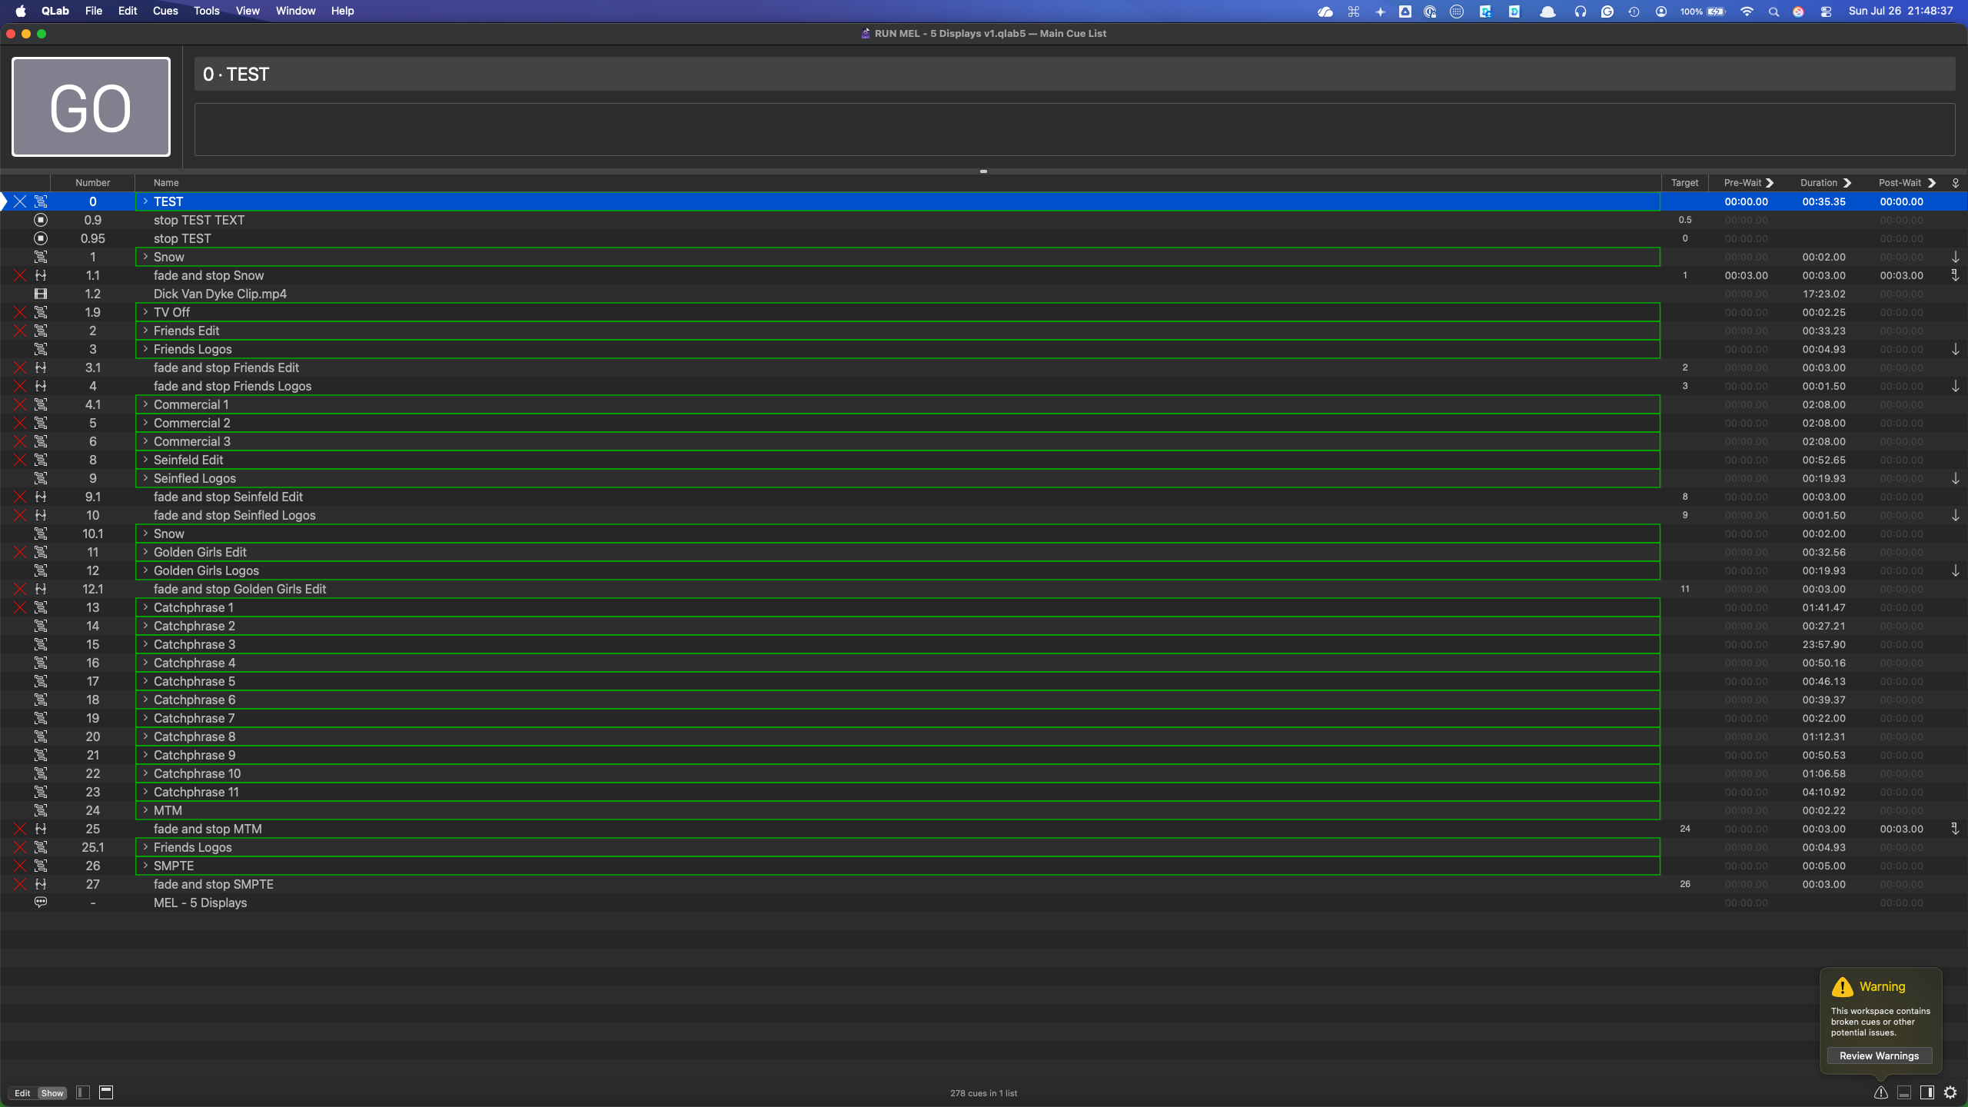Click the stop cue icon for 0.95
Viewport: 1968px width, 1107px height.
41,238
